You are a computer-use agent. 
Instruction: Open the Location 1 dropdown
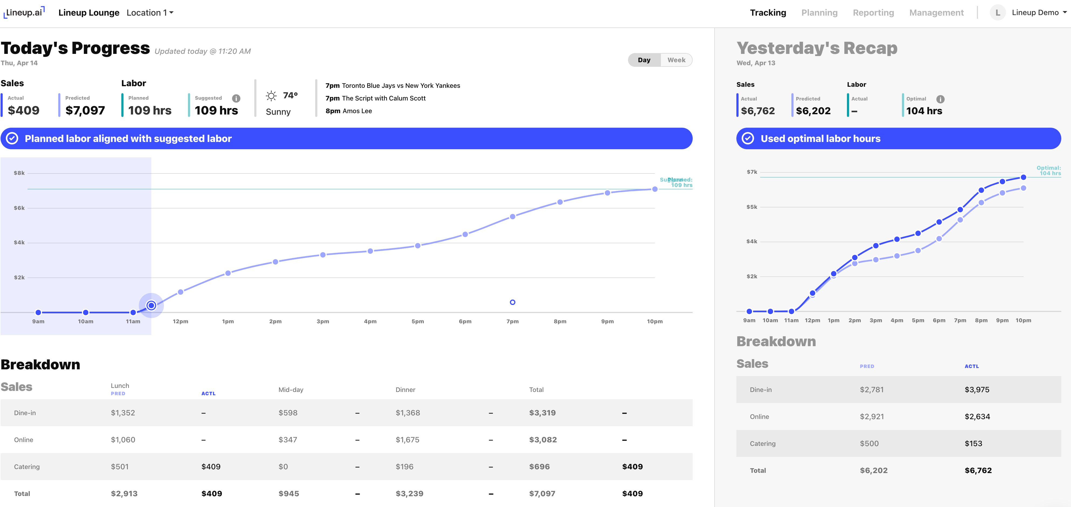(150, 13)
